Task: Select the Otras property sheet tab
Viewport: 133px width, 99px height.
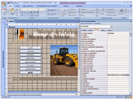Action: (103, 30)
